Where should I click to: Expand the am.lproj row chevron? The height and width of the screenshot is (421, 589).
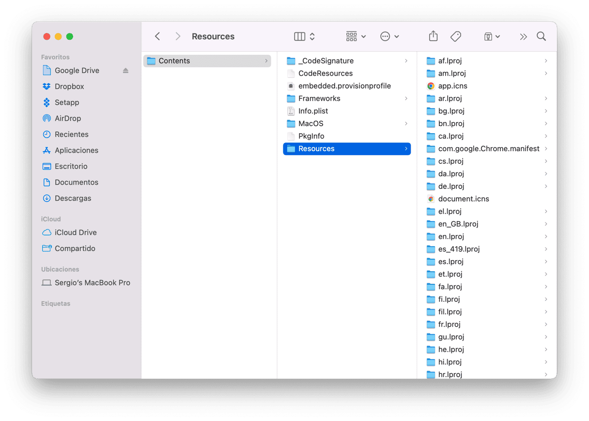click(546, 74)
